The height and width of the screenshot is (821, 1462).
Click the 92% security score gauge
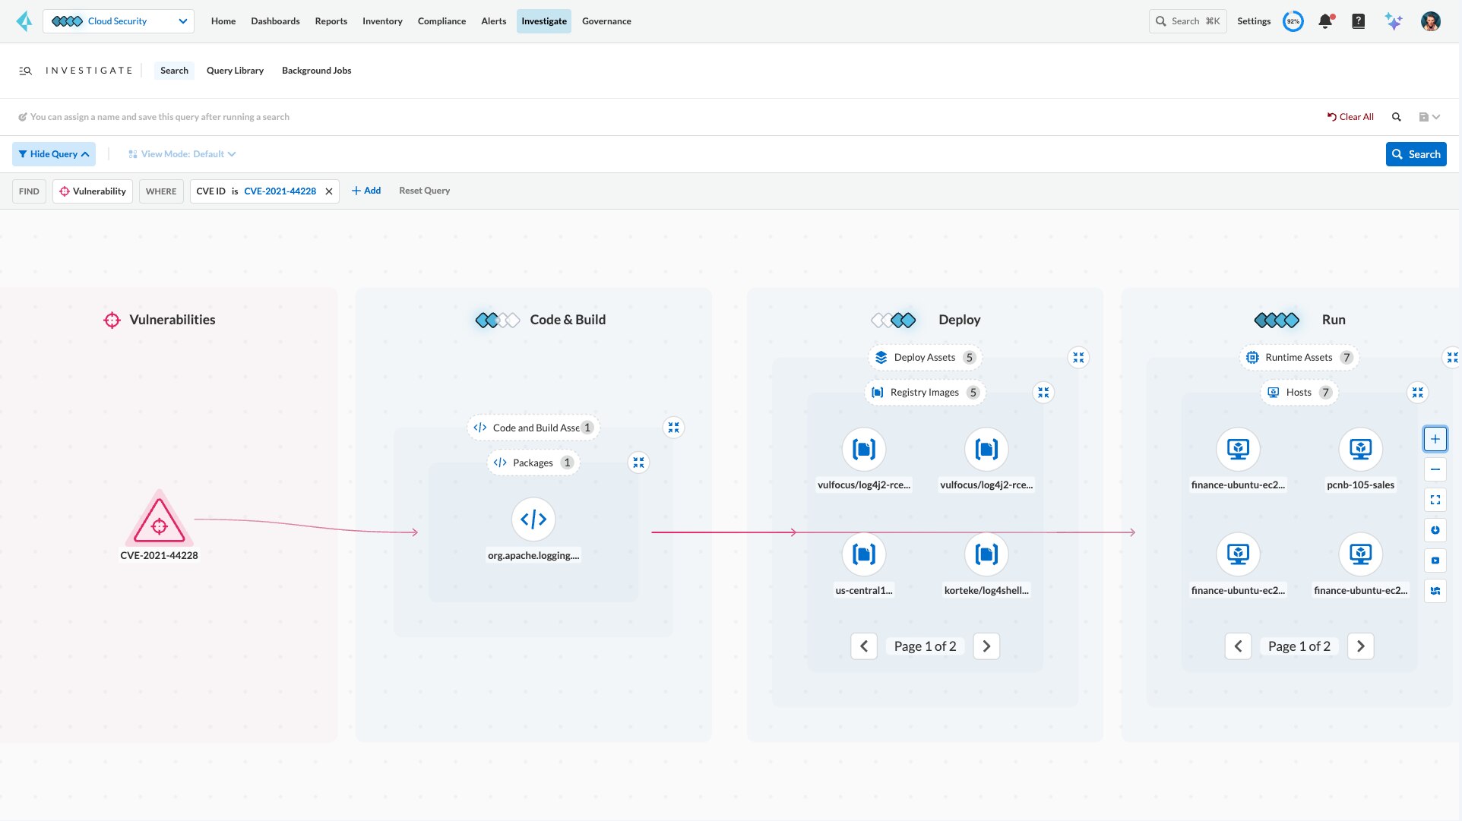coord(1294,21)
